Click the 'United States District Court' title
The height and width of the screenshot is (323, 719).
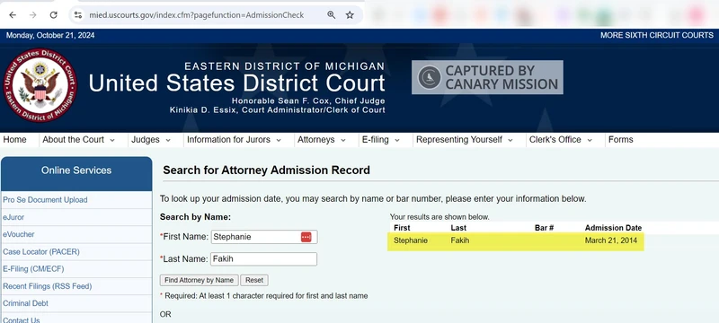coord(236,83)
